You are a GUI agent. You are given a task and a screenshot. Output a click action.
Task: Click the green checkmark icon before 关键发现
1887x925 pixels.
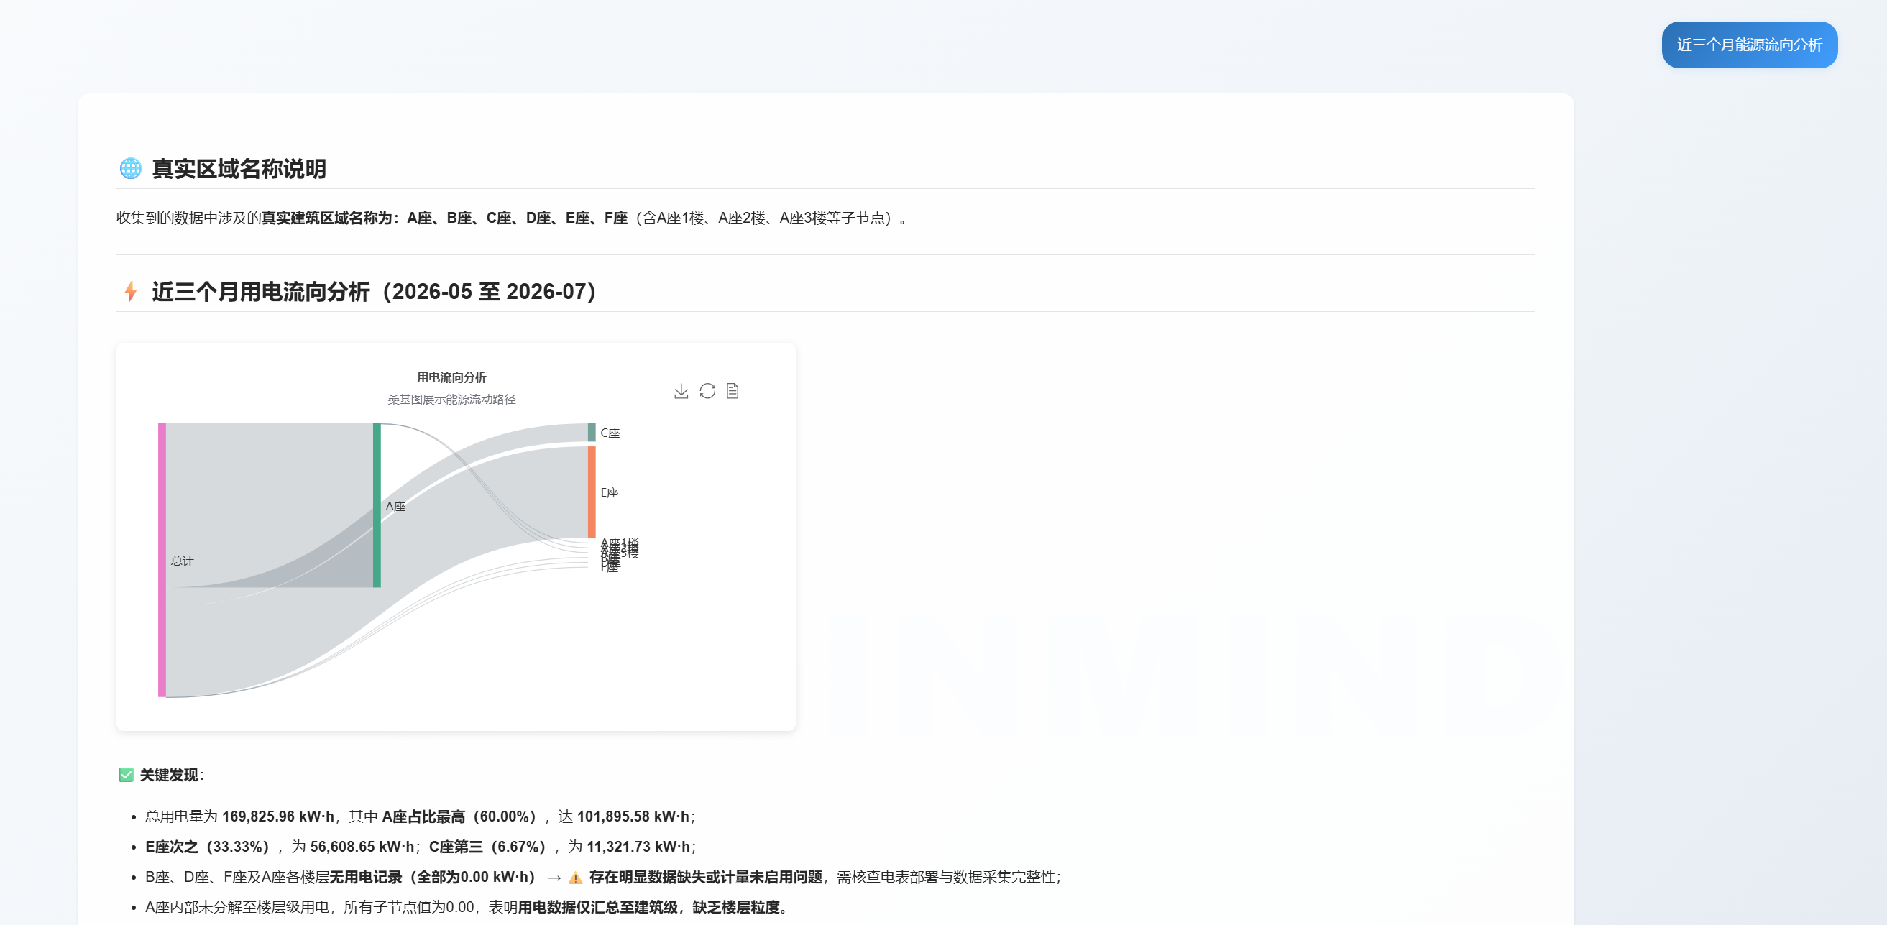pos(126,775)
